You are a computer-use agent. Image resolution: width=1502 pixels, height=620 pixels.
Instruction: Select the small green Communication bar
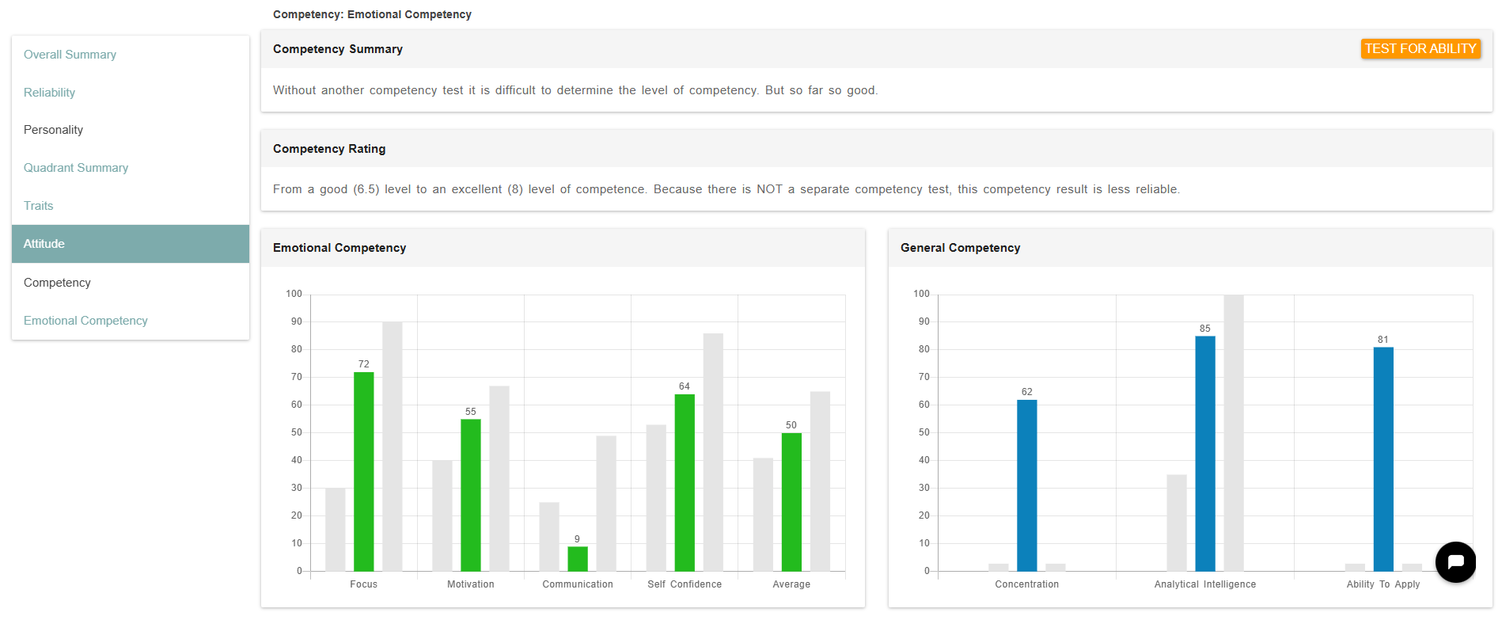(x=578, y=558)
